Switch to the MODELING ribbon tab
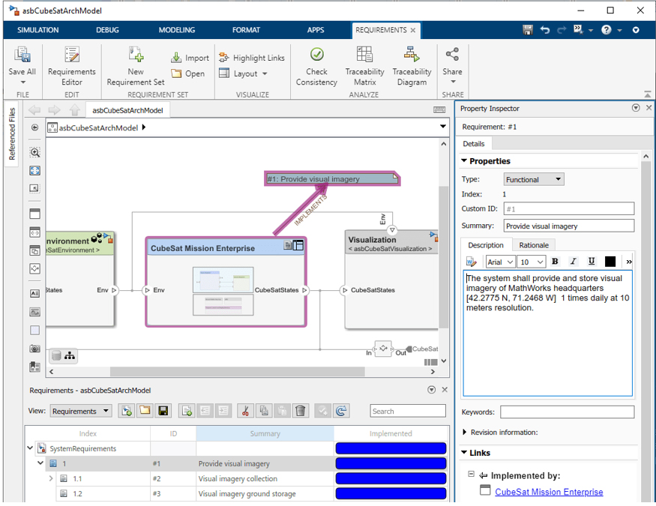Screen dimensions: 656x506 click(176, 30)
